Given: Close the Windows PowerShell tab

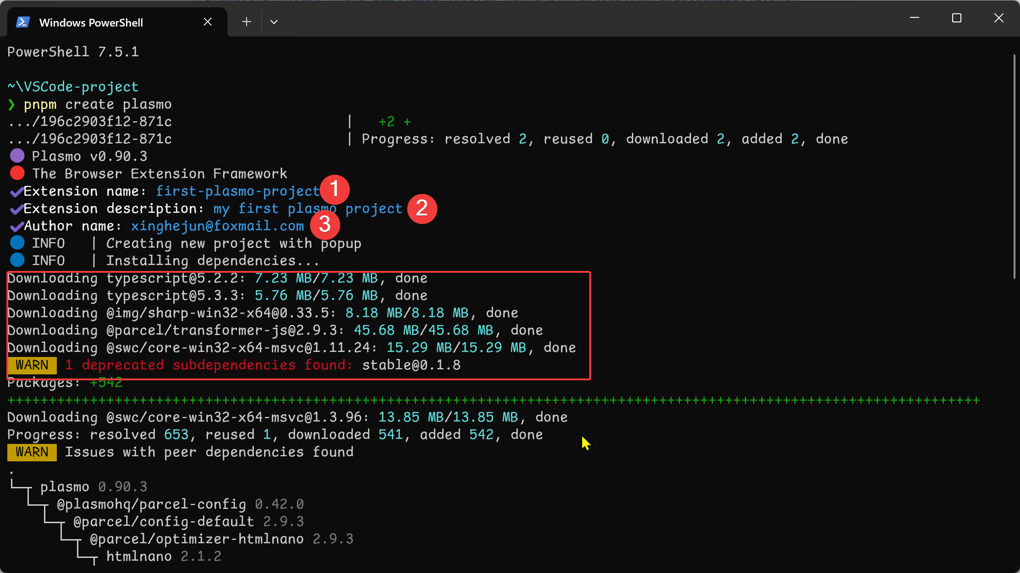Looking at the screenshot, I should click(208, 22).
